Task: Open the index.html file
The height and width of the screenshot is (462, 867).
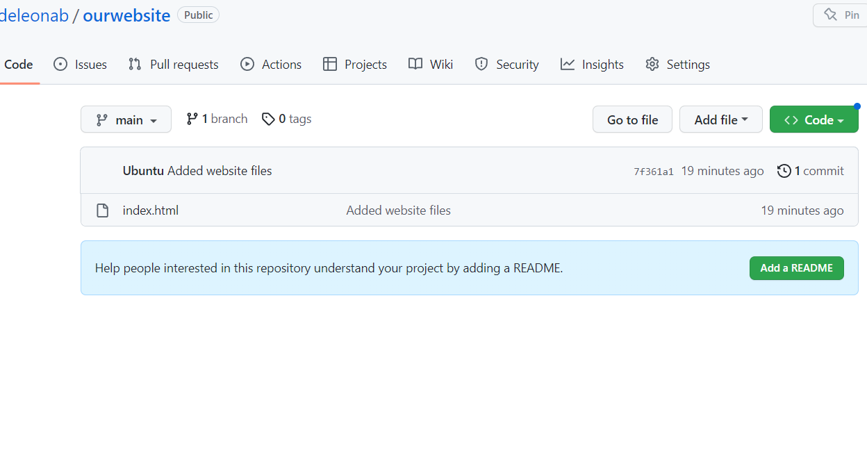Action: (151, 211)
